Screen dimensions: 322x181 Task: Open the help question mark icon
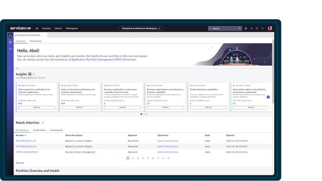click(x=257, y=29)
